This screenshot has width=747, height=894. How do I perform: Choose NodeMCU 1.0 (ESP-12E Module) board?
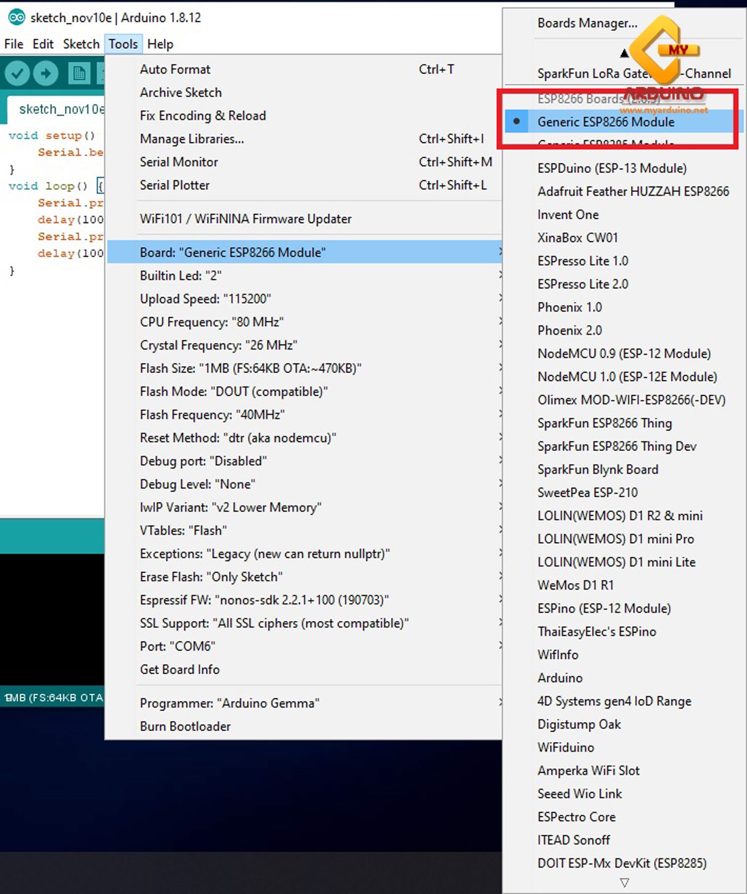(627, 377)
